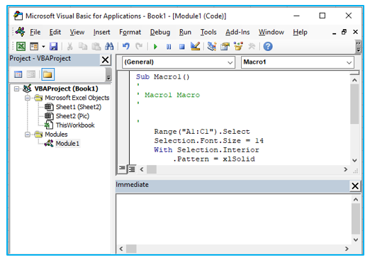This screenshot has width=370, height=262.
Task: Collapse the VBAProject (Book1) tree node
Action: 16,89
